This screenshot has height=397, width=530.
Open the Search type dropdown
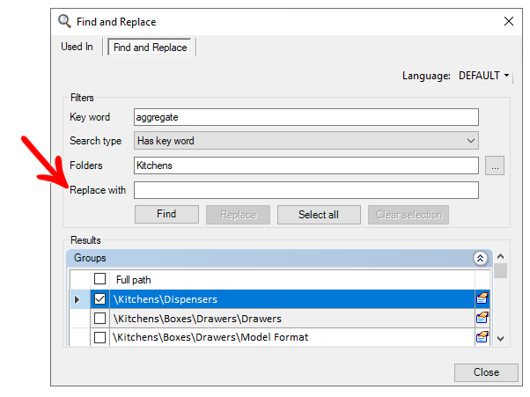click(x=305, y=141)
